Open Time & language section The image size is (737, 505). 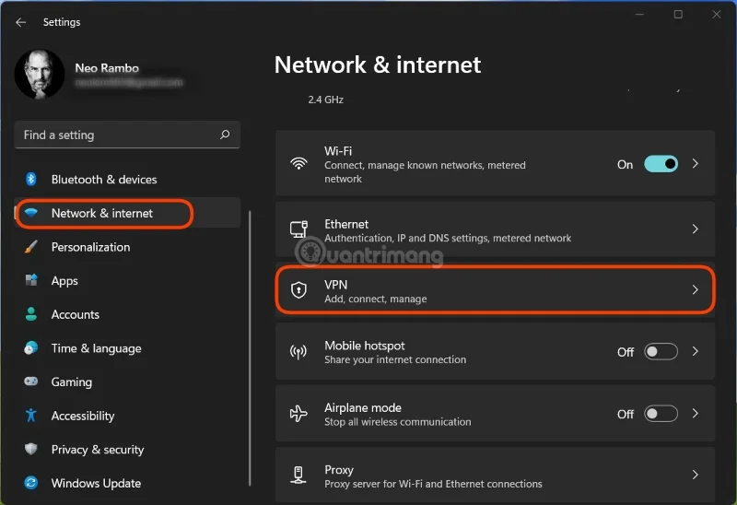[x=97, y=348]
